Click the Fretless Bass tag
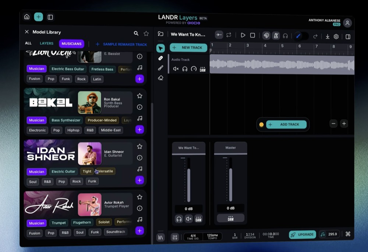Image resolution: width=368 pixels, height=252 pixels. pyautogui.click(x=102, y=69)
